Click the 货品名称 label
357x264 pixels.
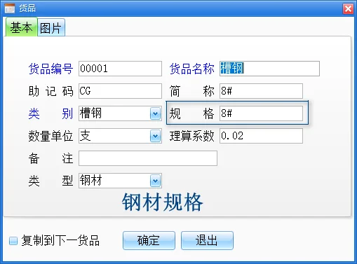tap(191, 69)
